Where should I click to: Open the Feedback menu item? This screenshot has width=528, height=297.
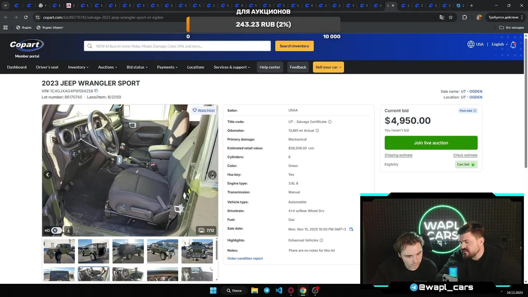[298, 67]
